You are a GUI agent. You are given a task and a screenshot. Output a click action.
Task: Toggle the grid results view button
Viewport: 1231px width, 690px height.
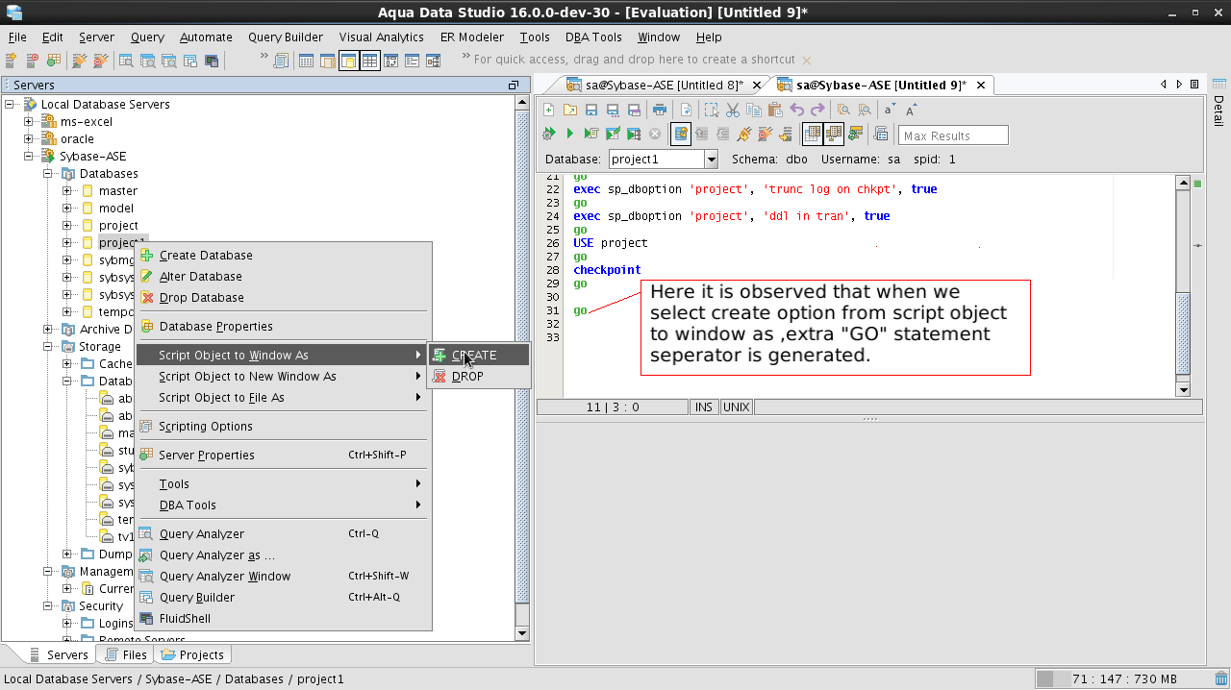pos(812,135)
